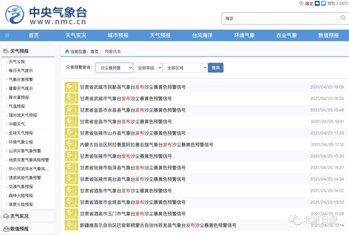Viewport: 349px width, 235px height.
Task: Switch to the 台风海洋 tab
Action: click(x=202, y=36)
